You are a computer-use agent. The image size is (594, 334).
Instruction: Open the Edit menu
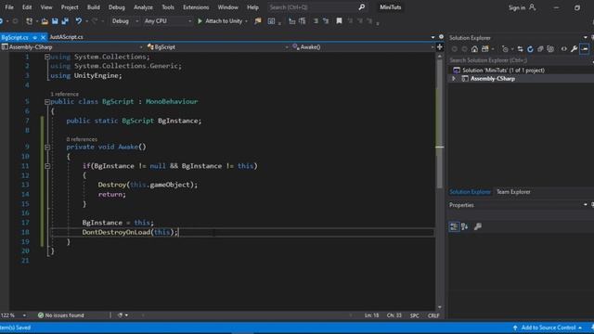pyautogui.click(x=27, y=7)
